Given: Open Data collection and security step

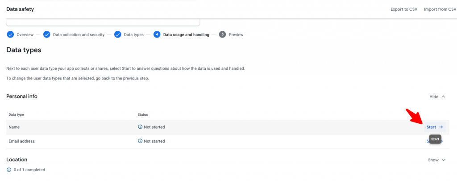Looking at the screenshot, I should (x=79, y=35).
